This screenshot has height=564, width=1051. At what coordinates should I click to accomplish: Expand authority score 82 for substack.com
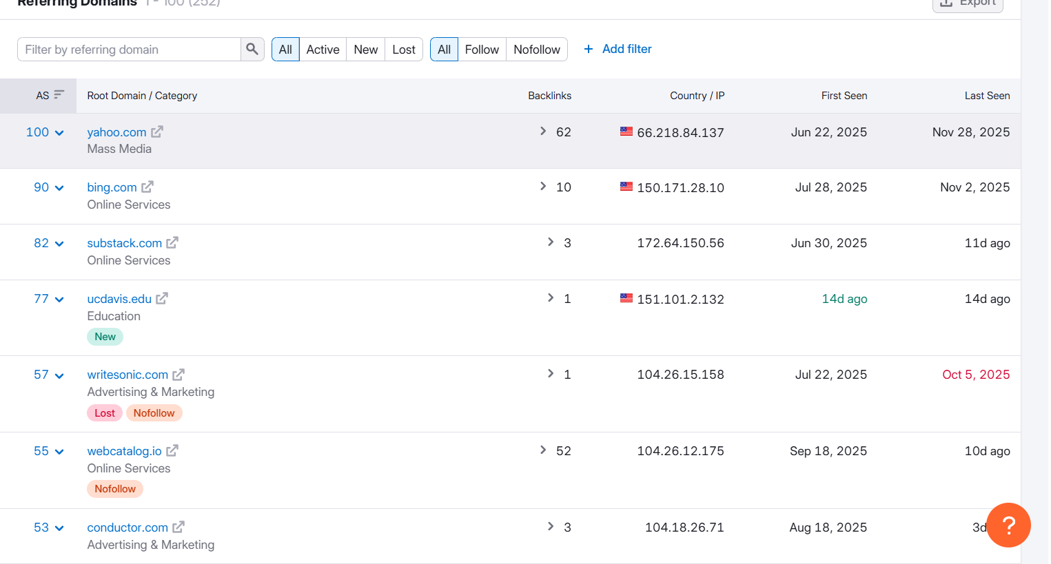[49, 243]
